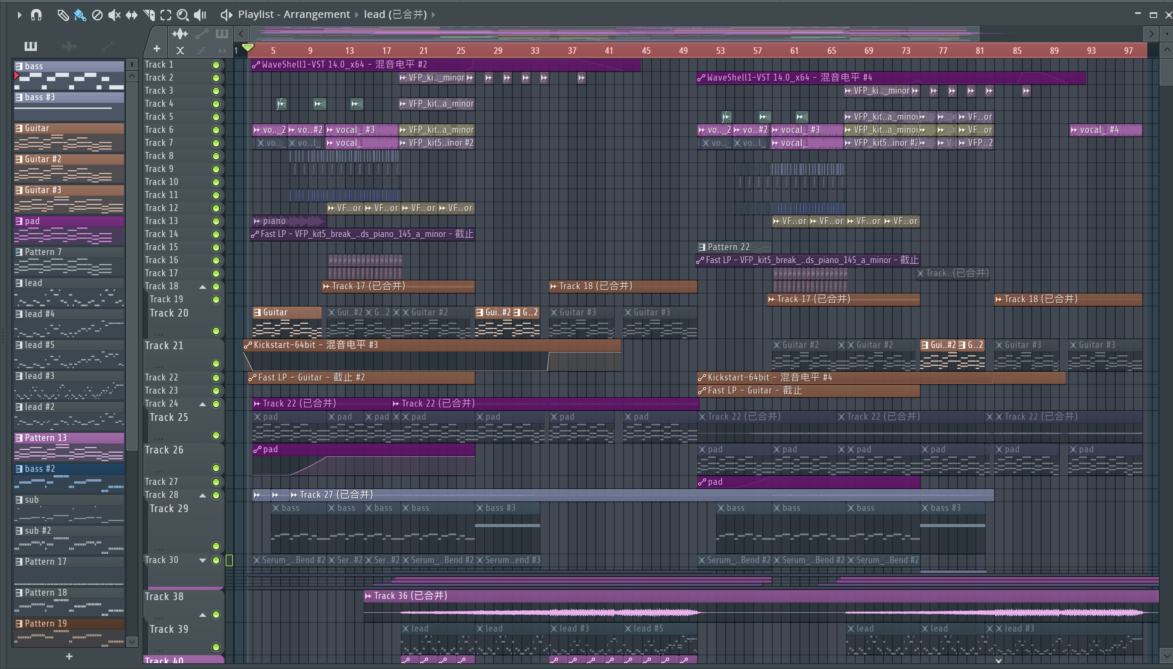The width and height of the screenshot is (1173, 669).
Task: Select the Draw pencil tool
Action: click(x=63, y=15)
